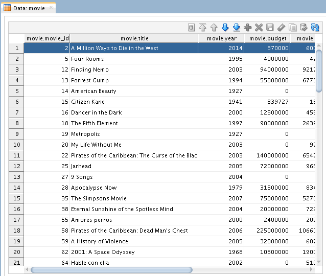This screenshot has height=276, width=326.
Task: Select row number 8 header
Action: click(16, 123)
